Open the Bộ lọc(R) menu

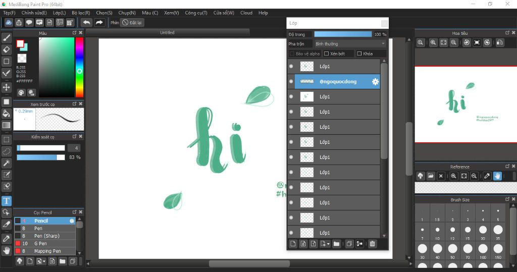pyautogui.click(x=81, y=13)
